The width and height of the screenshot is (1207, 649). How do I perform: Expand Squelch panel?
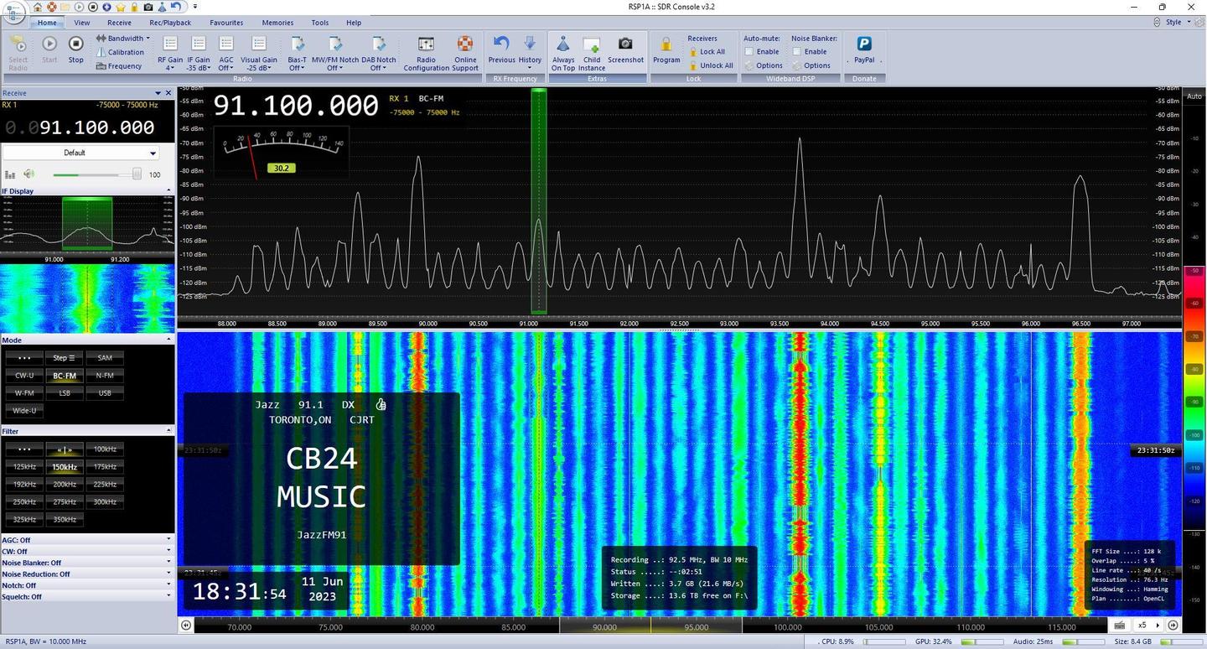[x=87, y=597]
